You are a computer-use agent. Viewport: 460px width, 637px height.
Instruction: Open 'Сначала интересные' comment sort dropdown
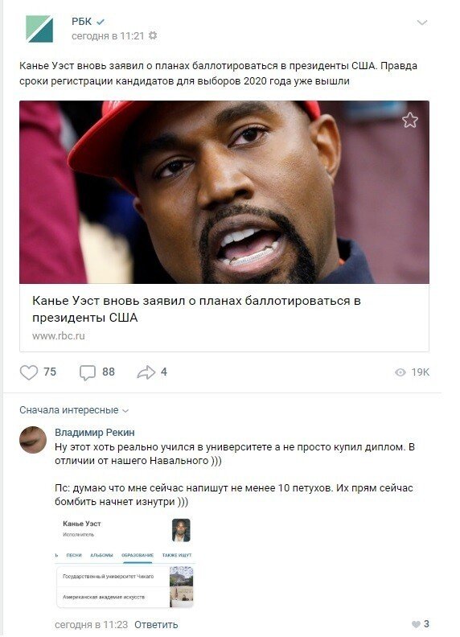coord(74,410)
